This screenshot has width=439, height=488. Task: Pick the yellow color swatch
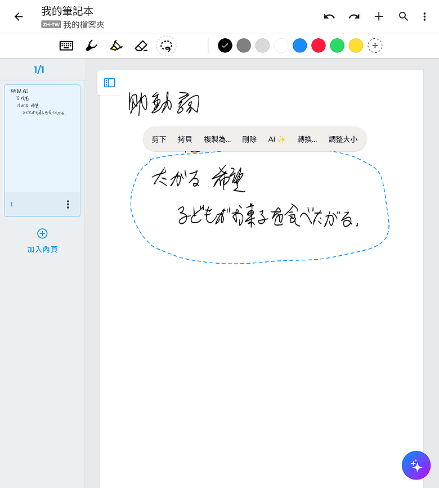[356, 46]
